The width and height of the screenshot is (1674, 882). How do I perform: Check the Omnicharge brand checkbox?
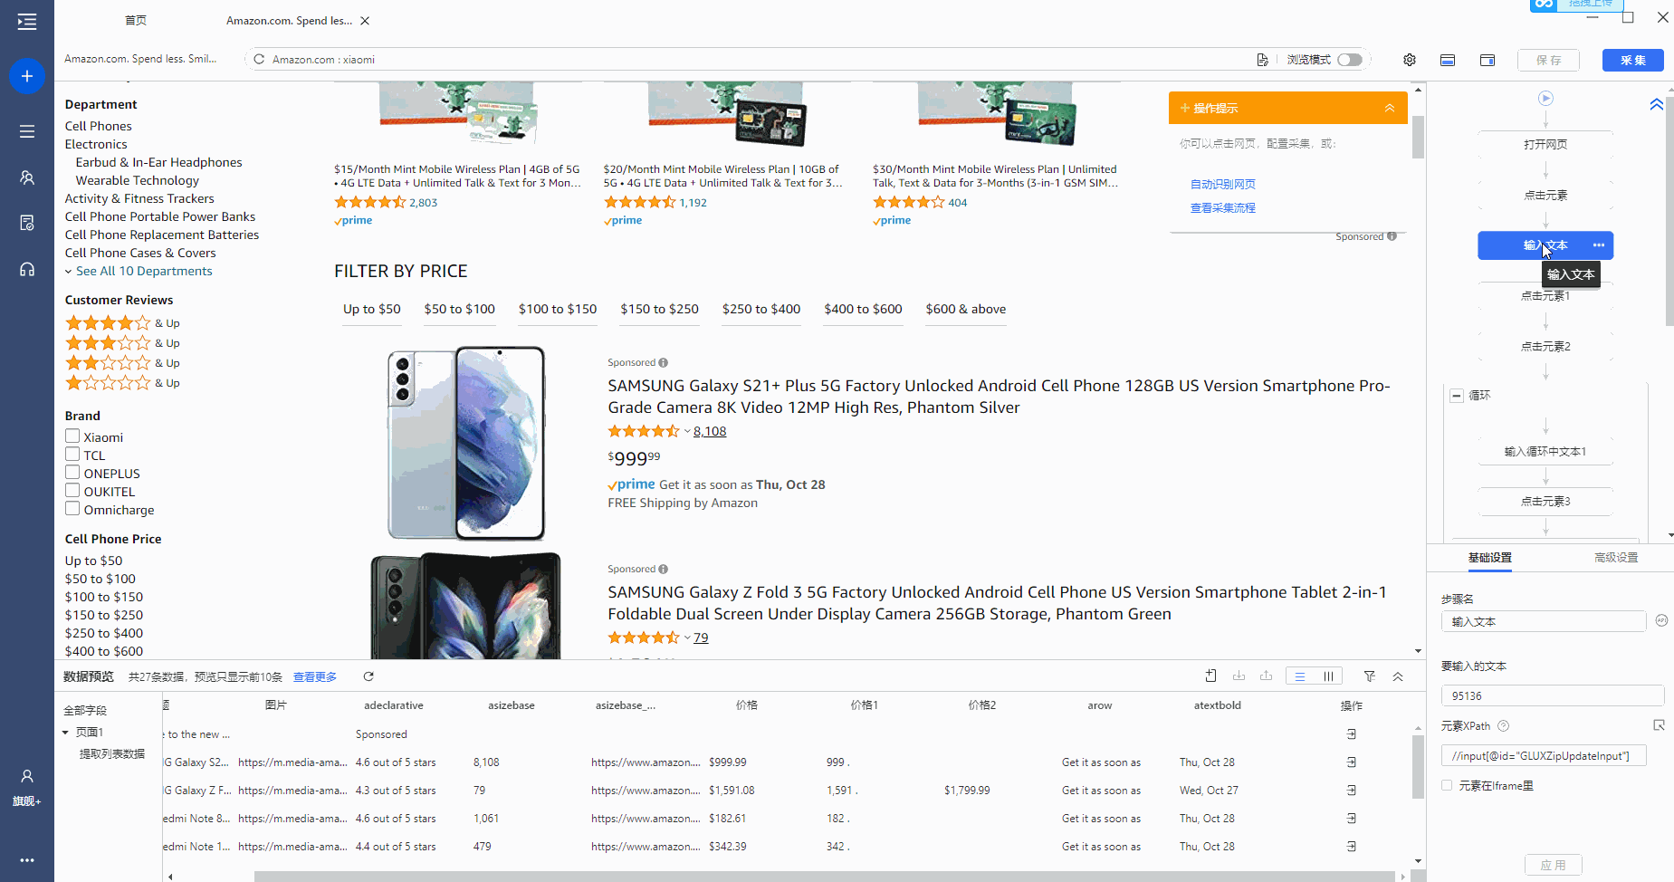coord(72,509)
